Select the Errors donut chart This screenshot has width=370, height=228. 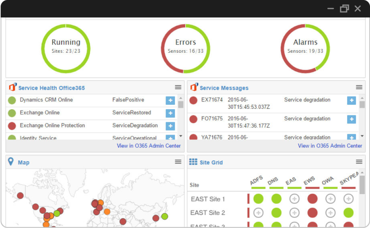point(185,49)
